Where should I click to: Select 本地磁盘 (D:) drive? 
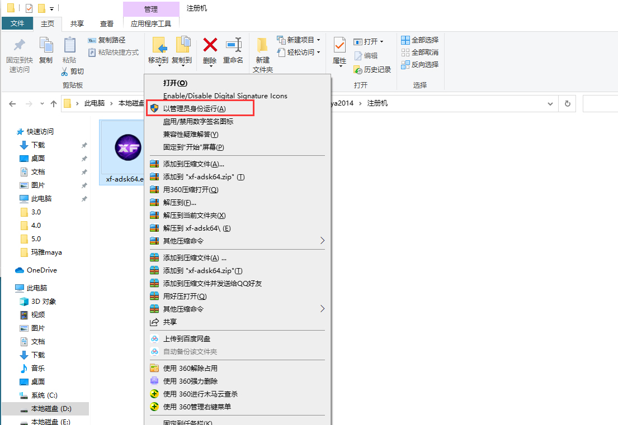tap(45, 409)
